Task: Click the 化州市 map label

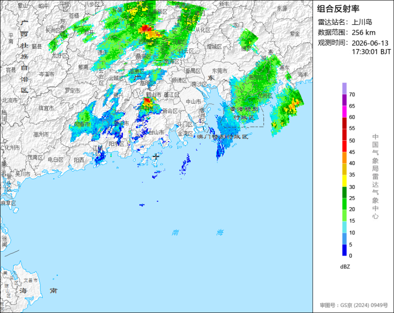Action: point(12,148)
